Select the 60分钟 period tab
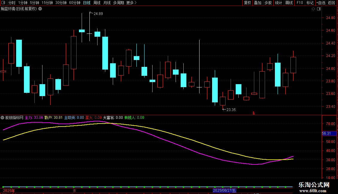Screen dimensions: 338x194 [x=75, y=3]
